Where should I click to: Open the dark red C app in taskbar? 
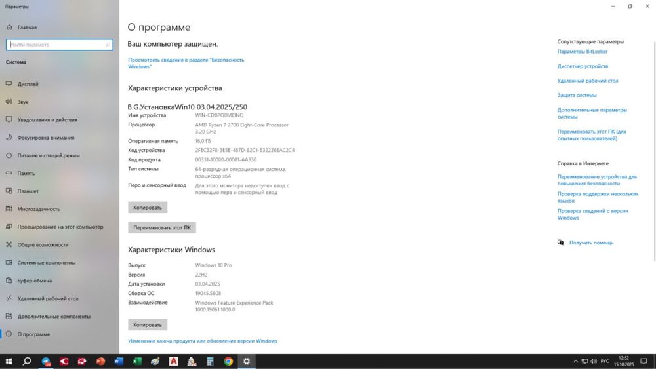tap(64, 361)
